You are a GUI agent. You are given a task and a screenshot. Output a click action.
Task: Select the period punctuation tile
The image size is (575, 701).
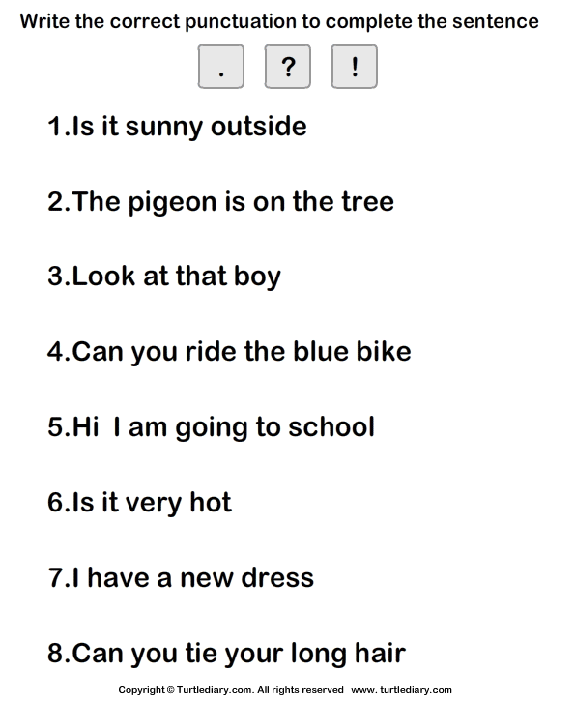click(221, 67)
